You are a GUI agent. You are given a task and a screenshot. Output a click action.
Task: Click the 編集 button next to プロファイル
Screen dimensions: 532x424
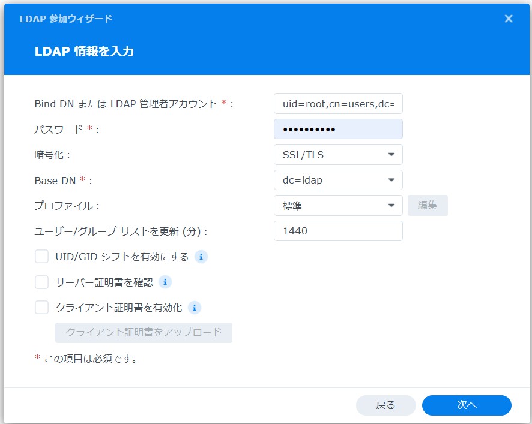[x=428, y=206]
